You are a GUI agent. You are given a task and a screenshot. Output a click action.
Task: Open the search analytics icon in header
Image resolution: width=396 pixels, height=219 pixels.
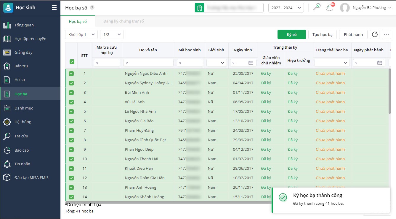(317, 7)
